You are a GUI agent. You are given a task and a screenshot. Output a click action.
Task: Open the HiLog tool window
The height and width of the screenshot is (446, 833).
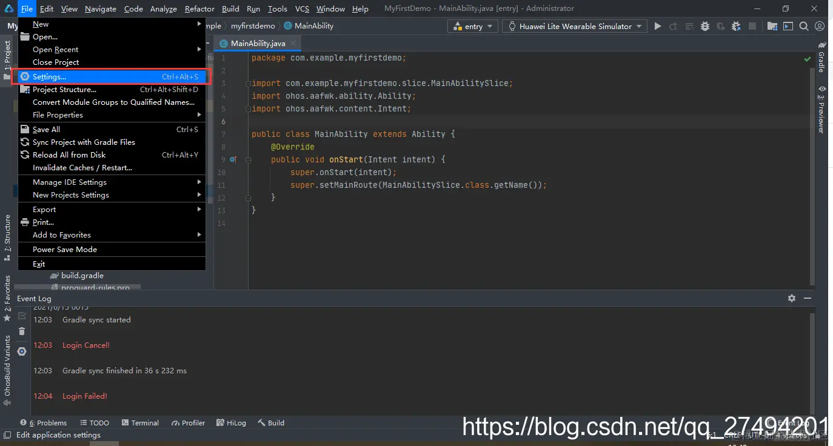tap(231, 423)
